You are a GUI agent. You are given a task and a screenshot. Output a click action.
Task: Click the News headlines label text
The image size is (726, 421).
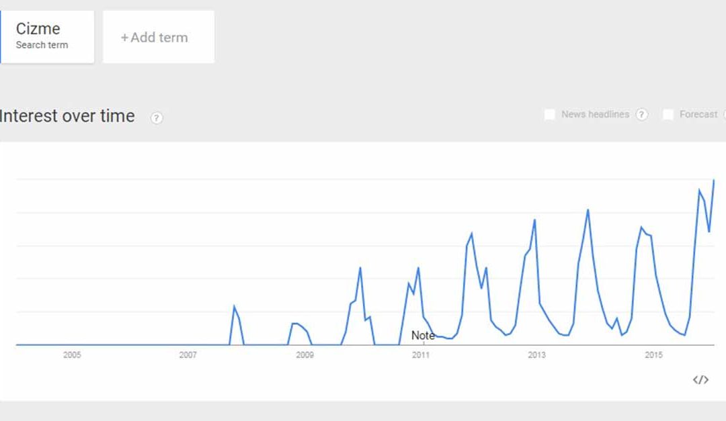(x=595, y=115)
